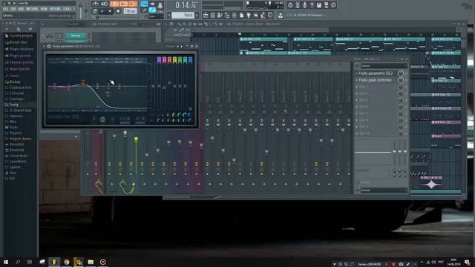The width and height of the screenshot is (475, 267).
Task: Open the EDIT menu
Action: pyautogui.click(x=13, y=9)
